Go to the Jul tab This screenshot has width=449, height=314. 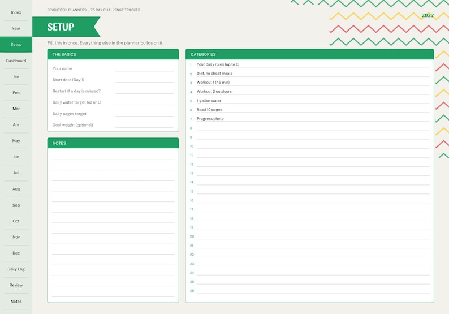(16, 173)
